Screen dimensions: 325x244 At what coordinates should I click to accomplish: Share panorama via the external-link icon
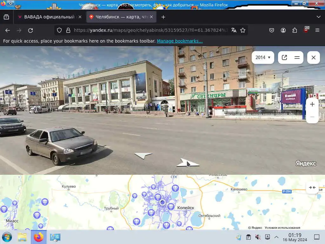284,58
